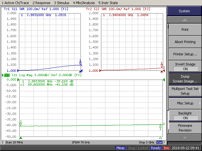The image size is (202, 151).
Task: Click the softkey menu up arrow
Action: coord(184,20)
